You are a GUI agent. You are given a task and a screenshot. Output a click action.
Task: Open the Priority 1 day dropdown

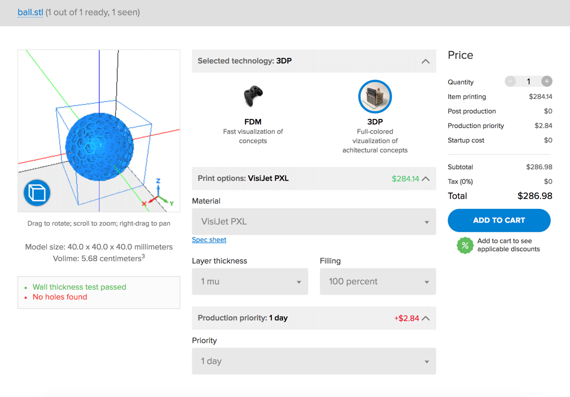pyautogui.click(x=313, y=361)
